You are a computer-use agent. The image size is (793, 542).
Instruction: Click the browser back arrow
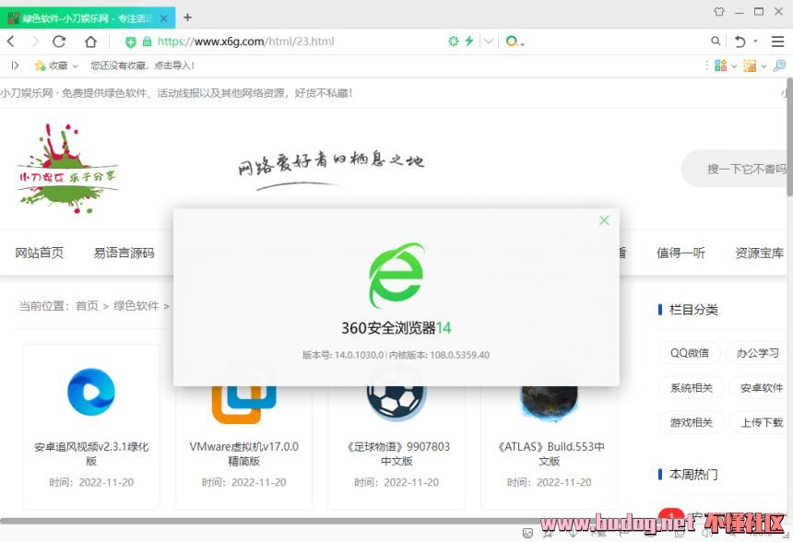tap(10, 41)
